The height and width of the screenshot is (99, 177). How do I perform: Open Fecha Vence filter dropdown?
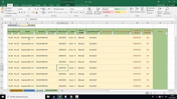(x=67, y=34)
